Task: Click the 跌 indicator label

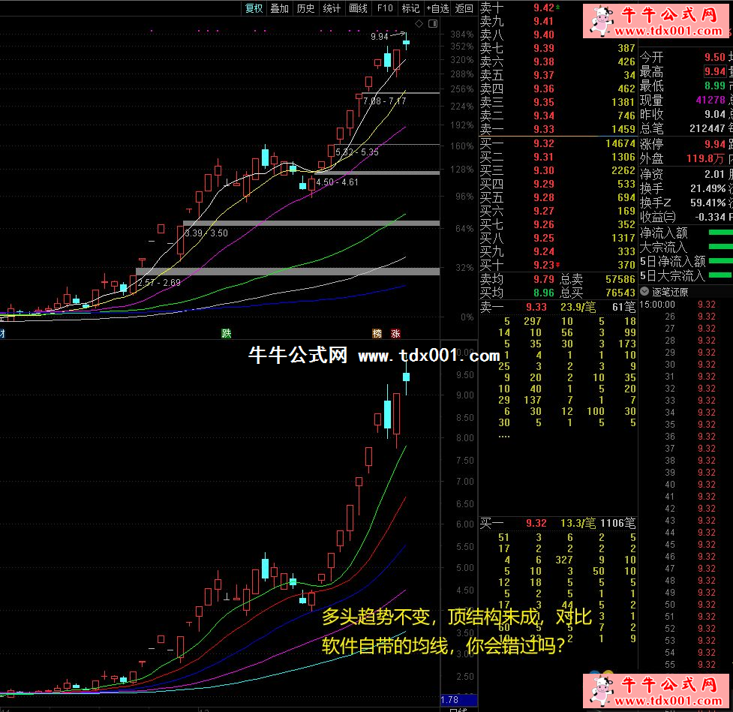Action: 226,333
